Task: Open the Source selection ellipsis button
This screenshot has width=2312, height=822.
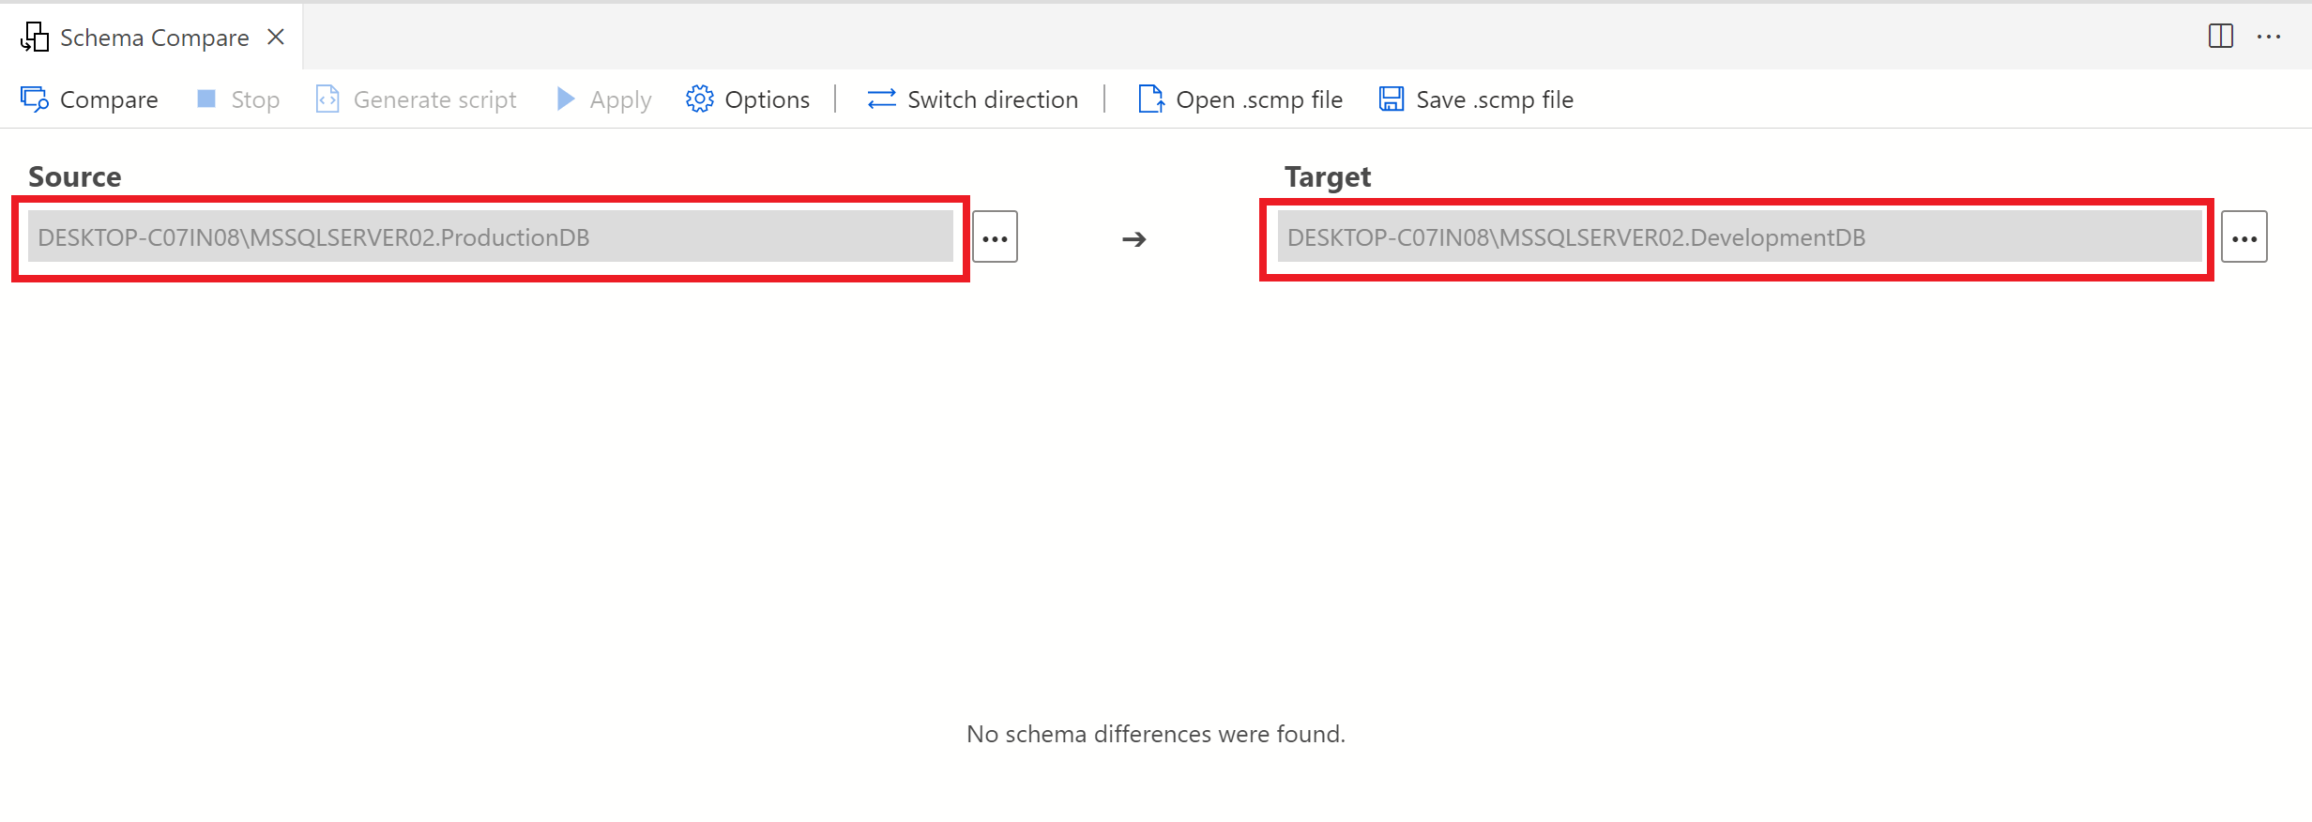Action: click(x=995, y=237)
